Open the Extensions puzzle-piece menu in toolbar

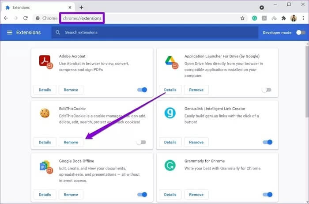283,19
